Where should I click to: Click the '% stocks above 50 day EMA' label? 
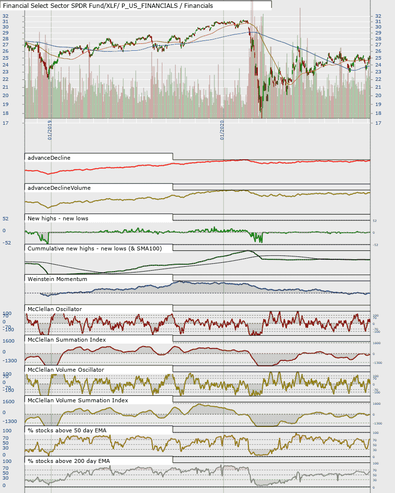(x=67, y=431)
